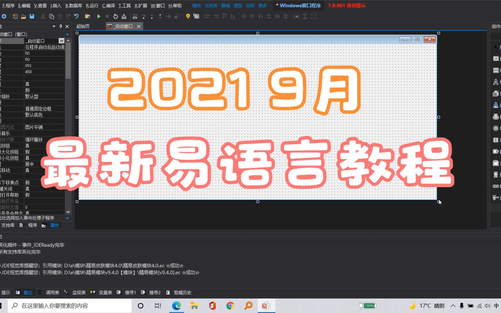Click the blue back arrow icon
Viewport: 501px width, 313px height.
[4, 17]
